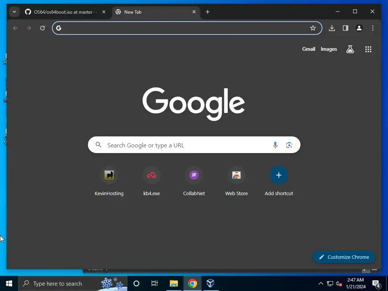This screenshot has width=388, height=291.
Task: Open the Gmail link
Action: point(308,49)
